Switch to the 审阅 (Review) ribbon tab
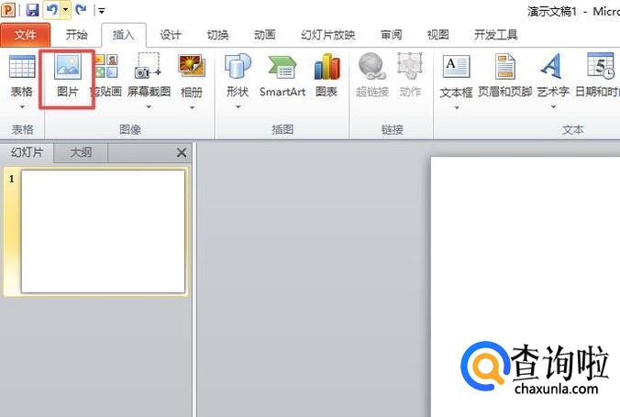This screenshot has height=417, width=620. 391,35
